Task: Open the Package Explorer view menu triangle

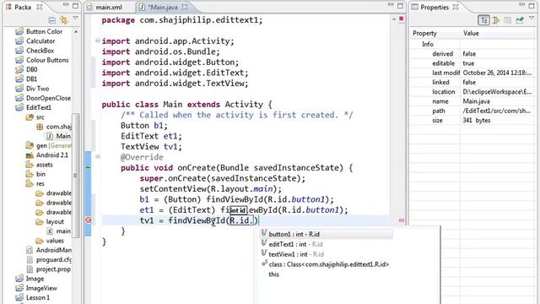Action: coord(75,18)
